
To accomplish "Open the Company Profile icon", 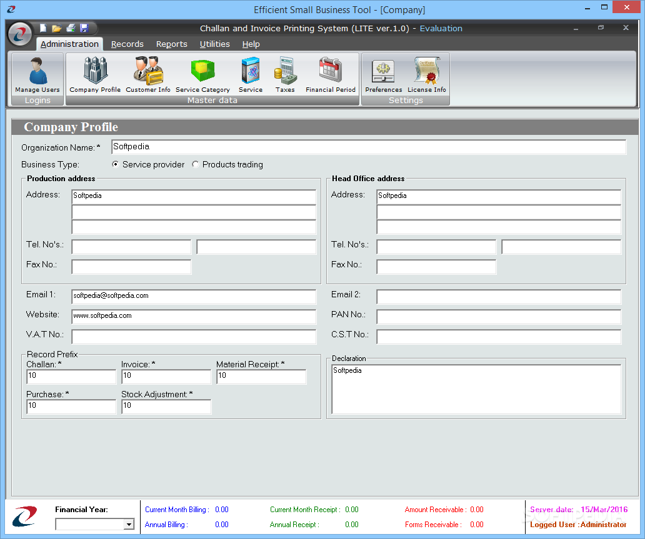I will click(95, 75).
